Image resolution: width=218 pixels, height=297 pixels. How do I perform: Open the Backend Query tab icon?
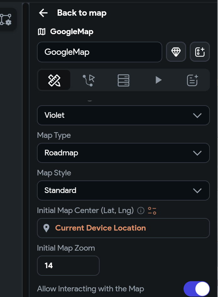[123, 80]
